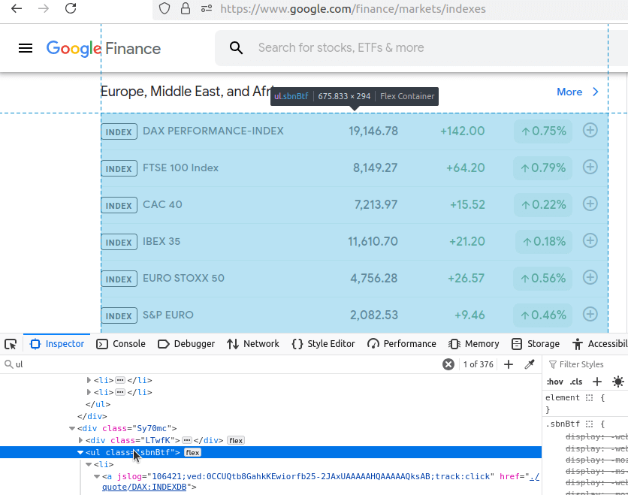Open the Google Finance search magnifier
The image size is (628, 495).
236,47
